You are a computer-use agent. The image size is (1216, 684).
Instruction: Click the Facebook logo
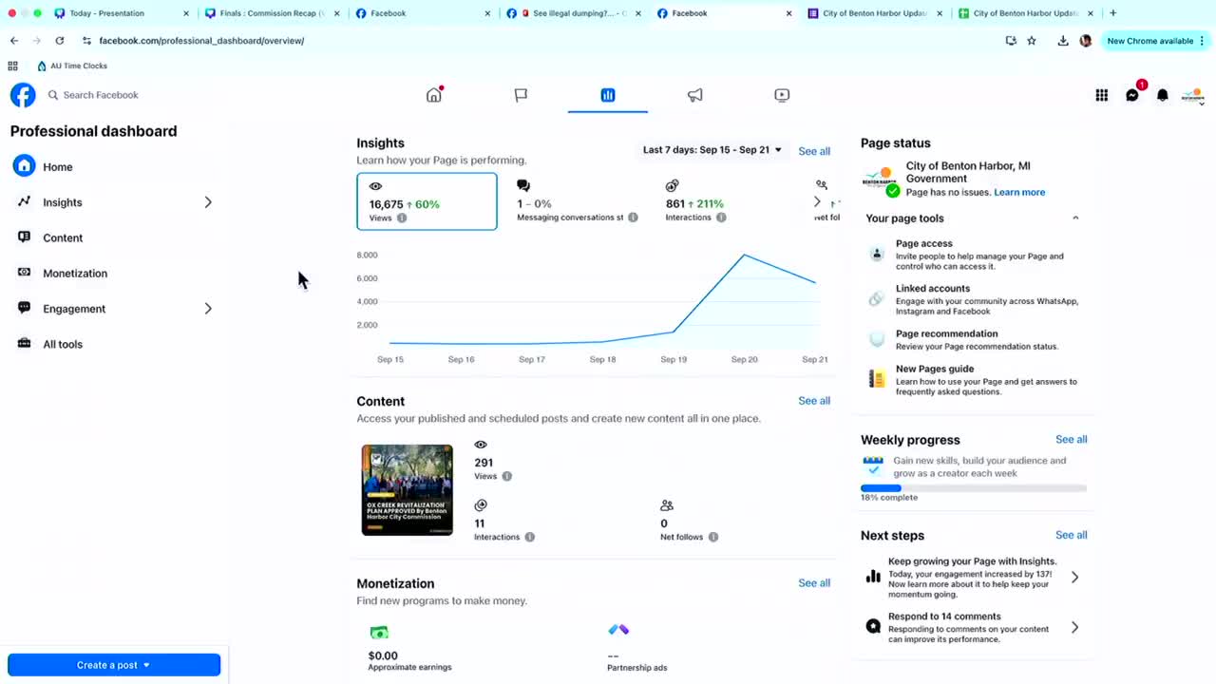click(x=23, y=95)
